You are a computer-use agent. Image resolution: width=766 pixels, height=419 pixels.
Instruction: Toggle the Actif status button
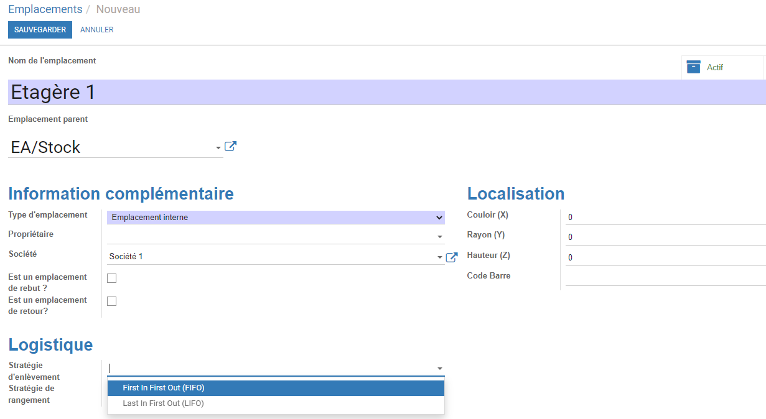coord(722,67)
